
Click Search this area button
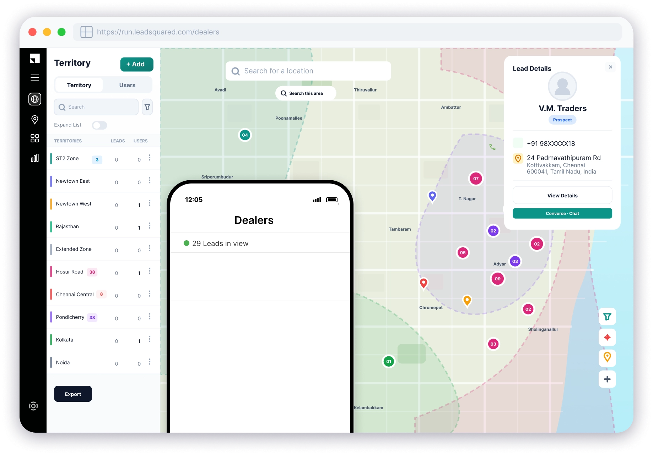click(x=306, y=93)
